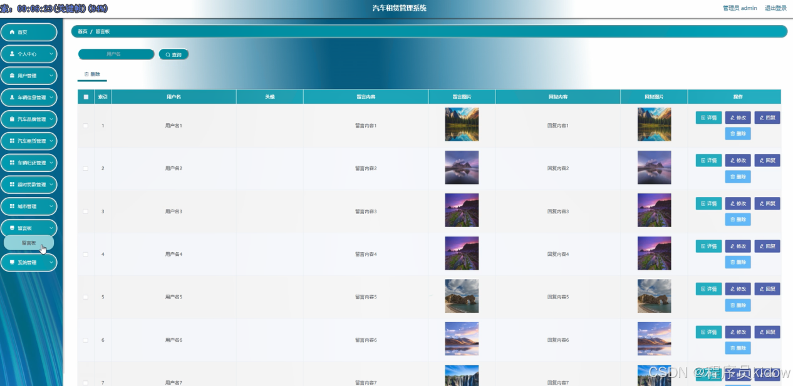Open 详情 for 用户名1 row
Image resolution: width=793 pixels, height=386 pixels.
(x=708, y=118)
